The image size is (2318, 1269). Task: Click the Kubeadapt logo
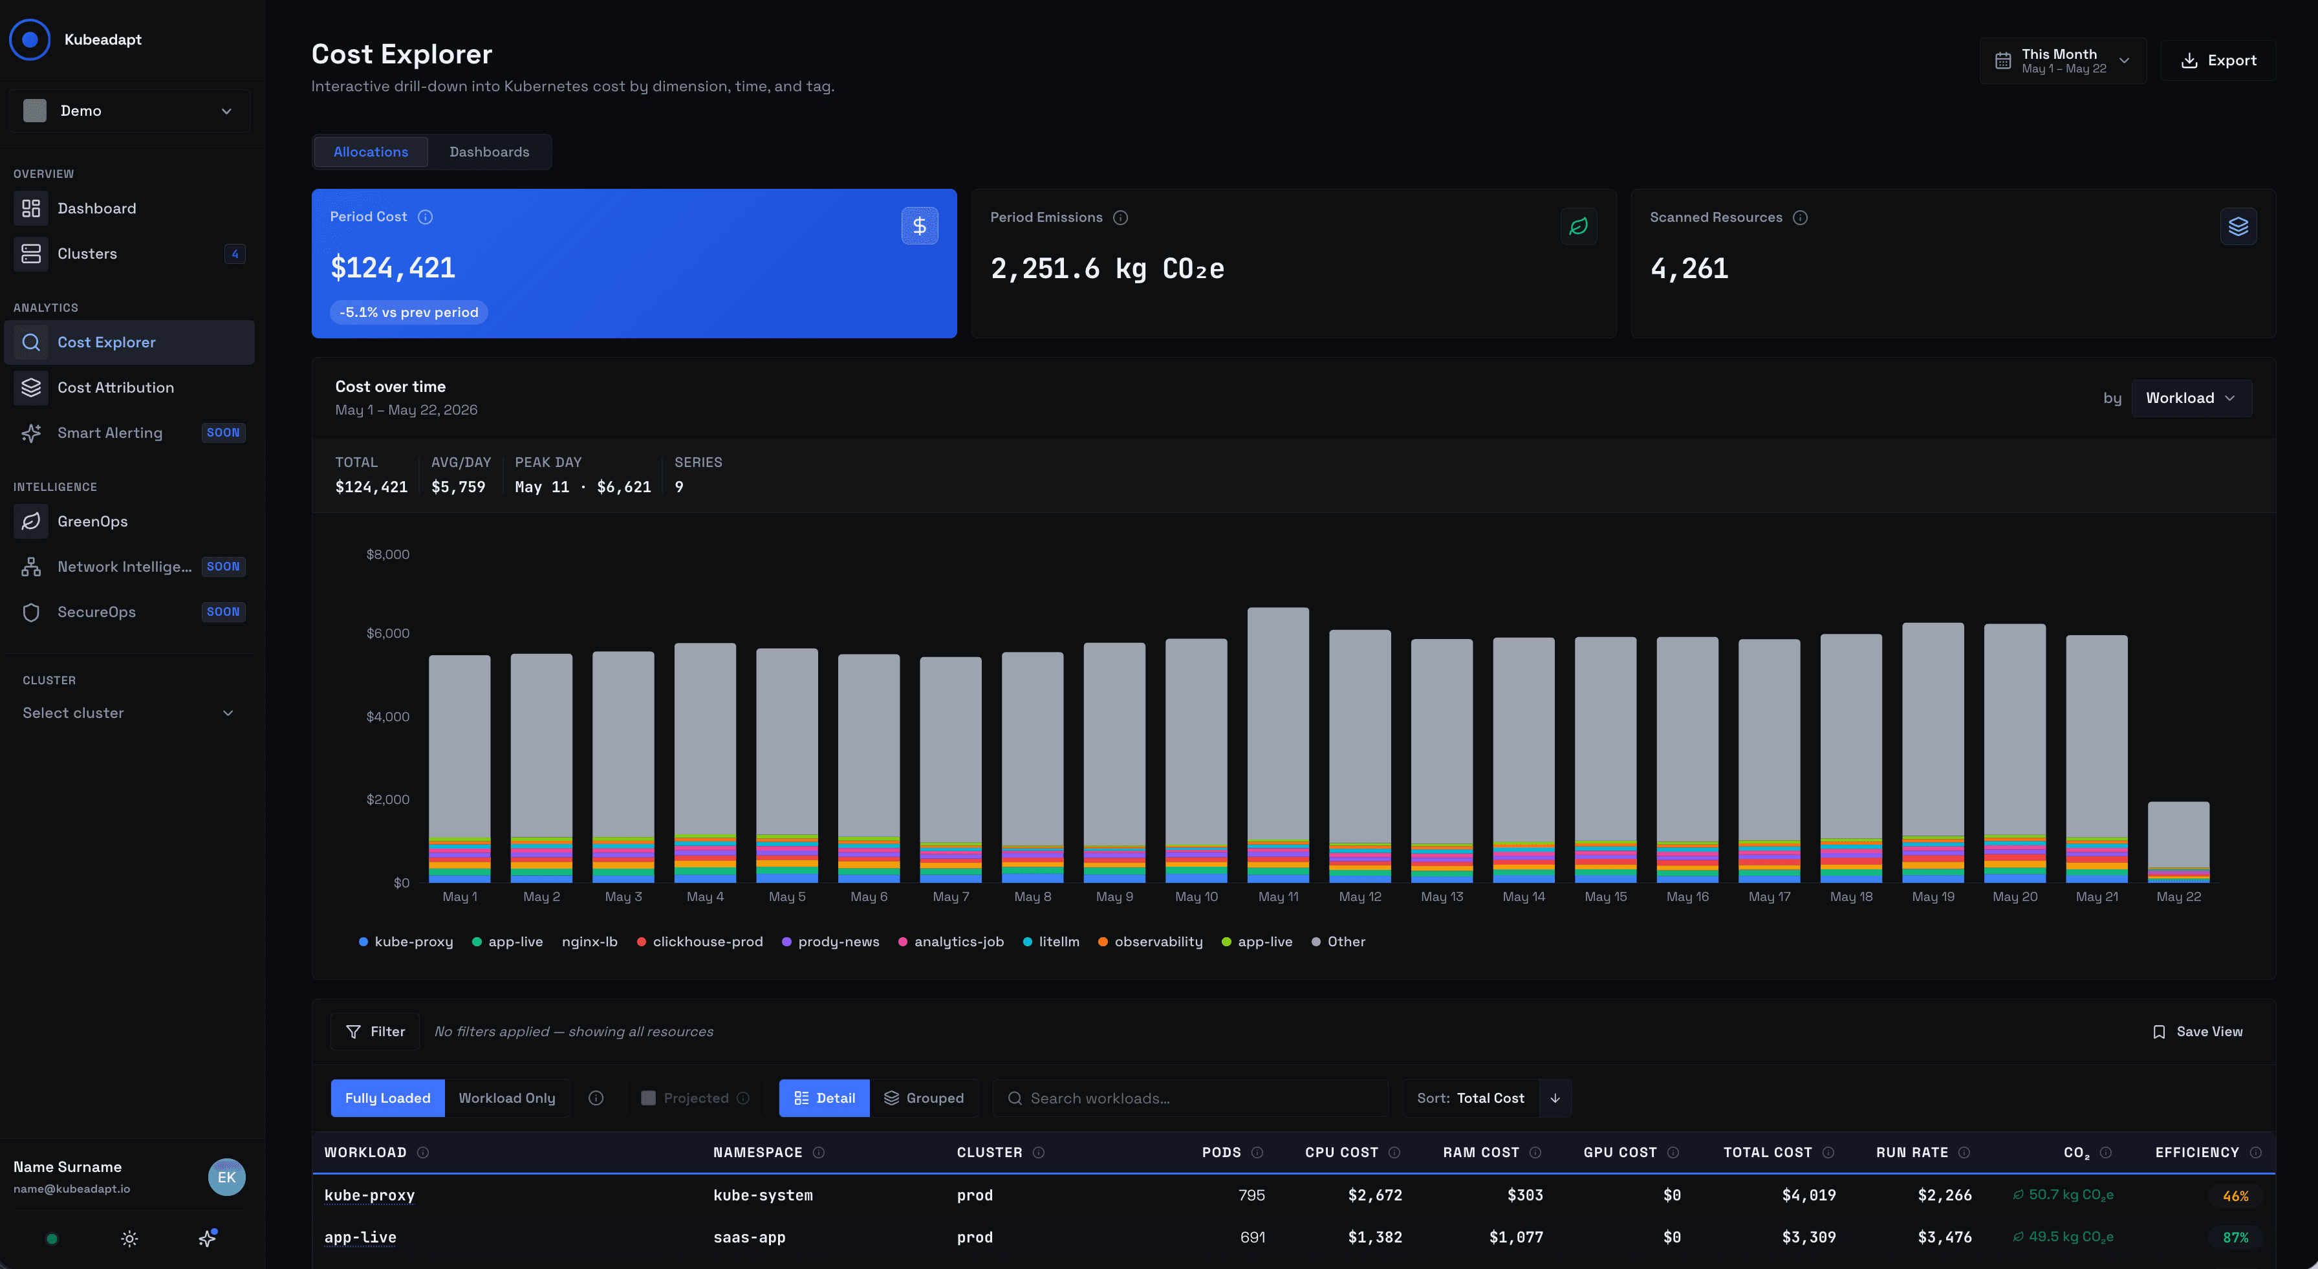pyautogui.click(x=30, y=39)
